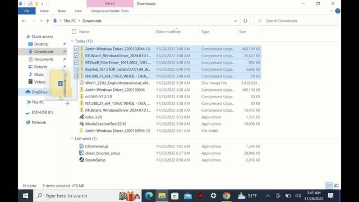Open the 51°F weather widget
Image resolution: width=359 pixels, height=202 pixels.
pyautogui.click(x=247, y=196)
